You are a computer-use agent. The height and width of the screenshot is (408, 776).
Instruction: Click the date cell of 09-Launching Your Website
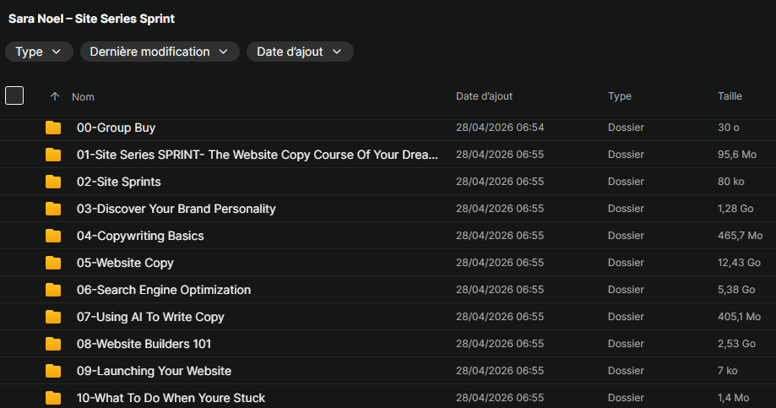coord(500,370)
